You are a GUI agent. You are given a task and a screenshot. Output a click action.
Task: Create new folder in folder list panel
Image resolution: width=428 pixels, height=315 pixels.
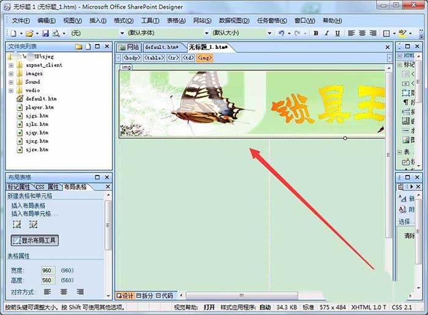pyautogui.click(x=78, y=46)
